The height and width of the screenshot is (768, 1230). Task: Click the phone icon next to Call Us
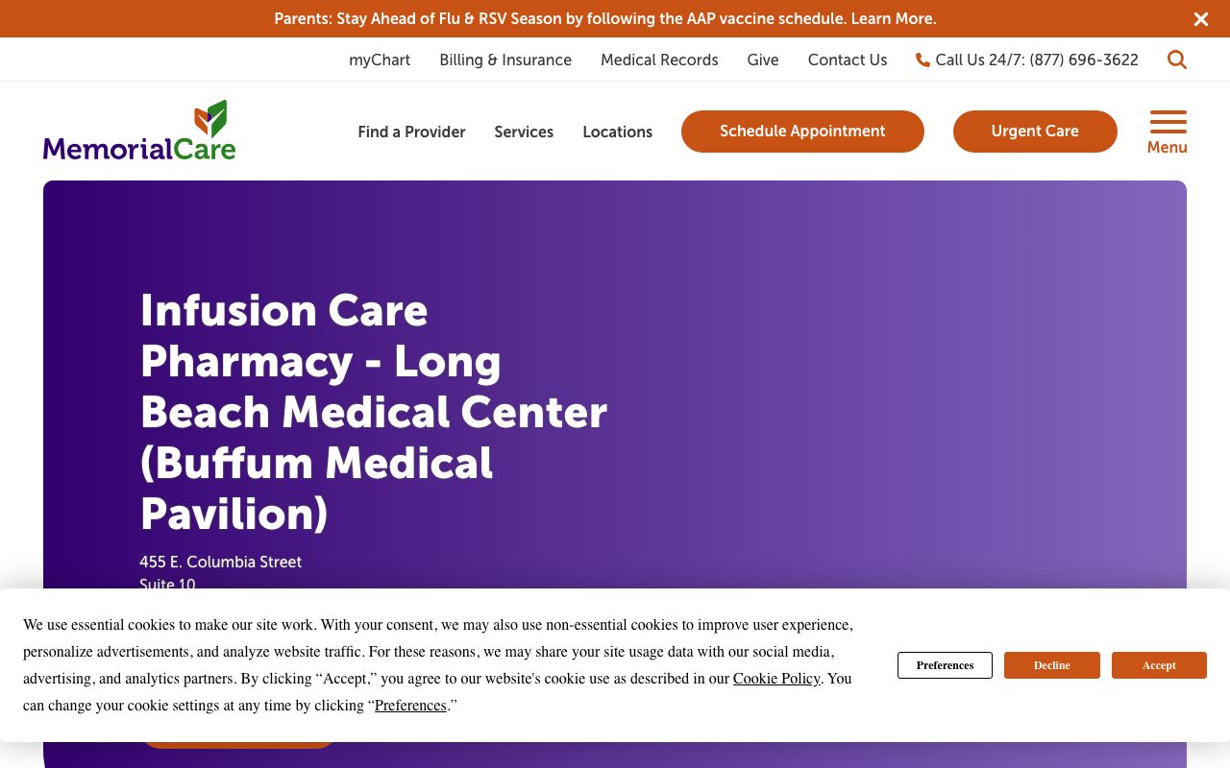[x=922, y=60]
